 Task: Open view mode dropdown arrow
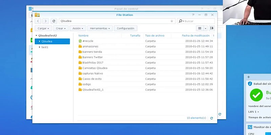[x=205, y=28]
